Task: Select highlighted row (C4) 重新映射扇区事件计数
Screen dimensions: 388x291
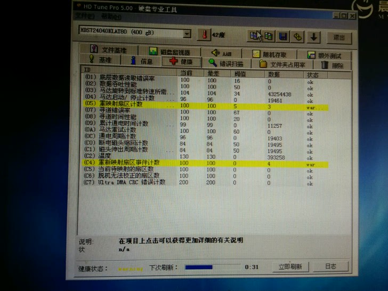Action: pyautogui.click(x=205, y=163)
